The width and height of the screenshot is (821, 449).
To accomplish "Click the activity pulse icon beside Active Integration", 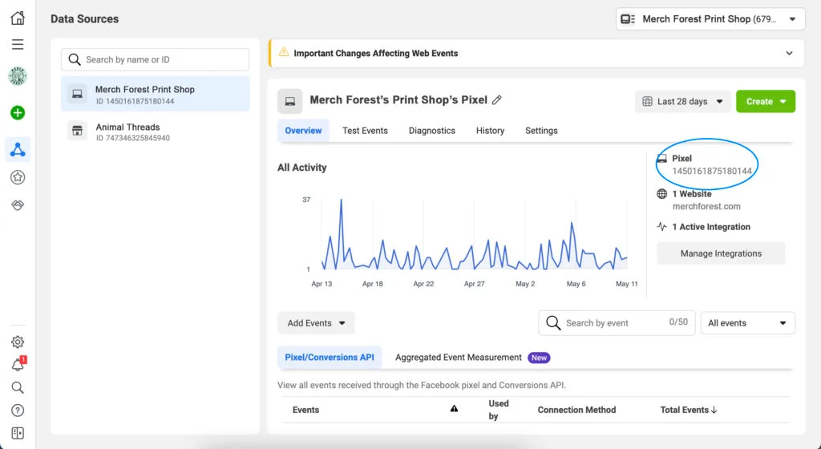I will [661, 227].
